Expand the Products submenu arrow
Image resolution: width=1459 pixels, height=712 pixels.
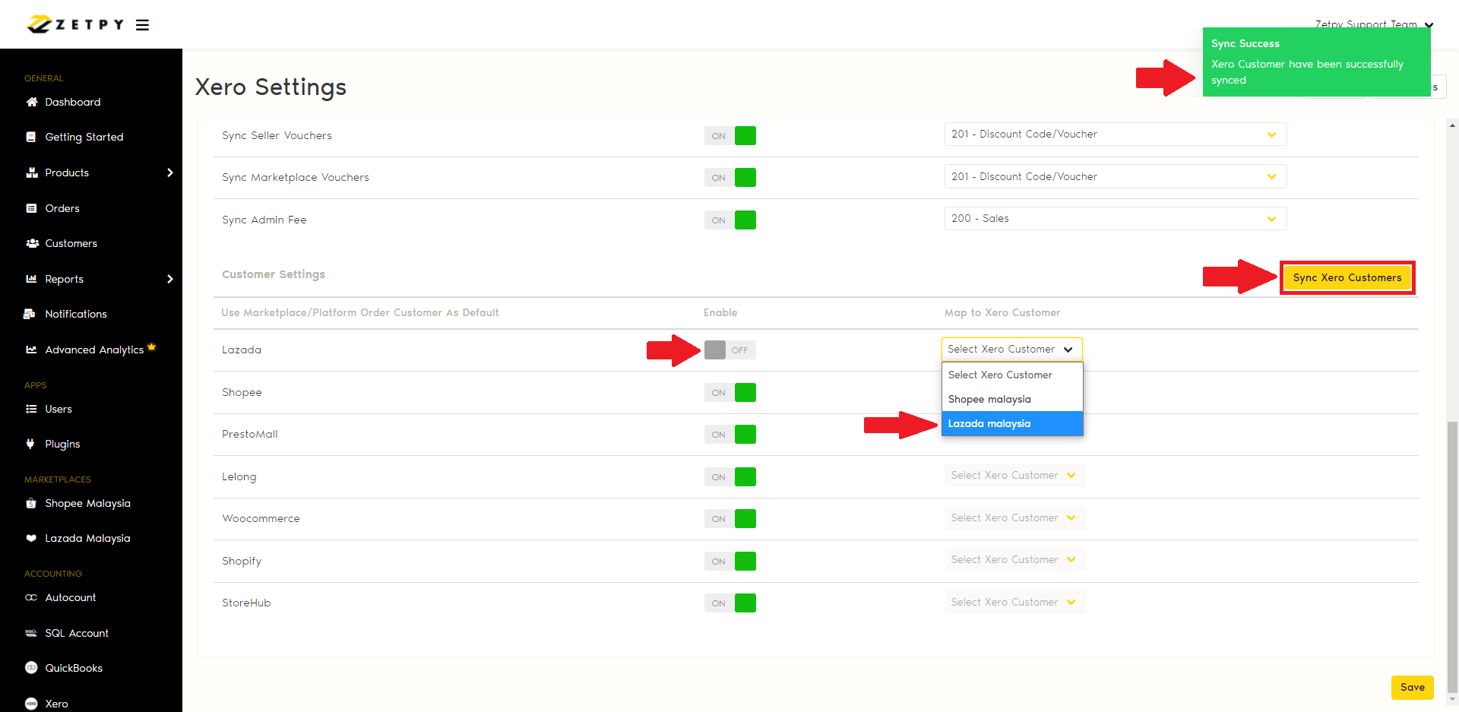click(x=170, y=172)
